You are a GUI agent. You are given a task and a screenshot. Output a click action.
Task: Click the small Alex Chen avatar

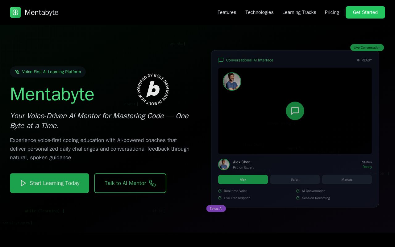pos(224,165)
